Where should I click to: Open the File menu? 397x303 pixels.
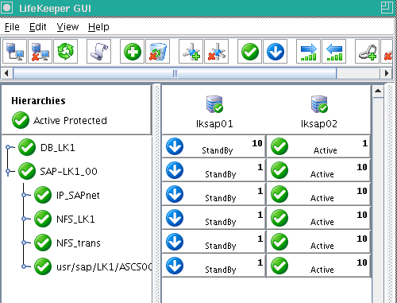pos(12,27)
